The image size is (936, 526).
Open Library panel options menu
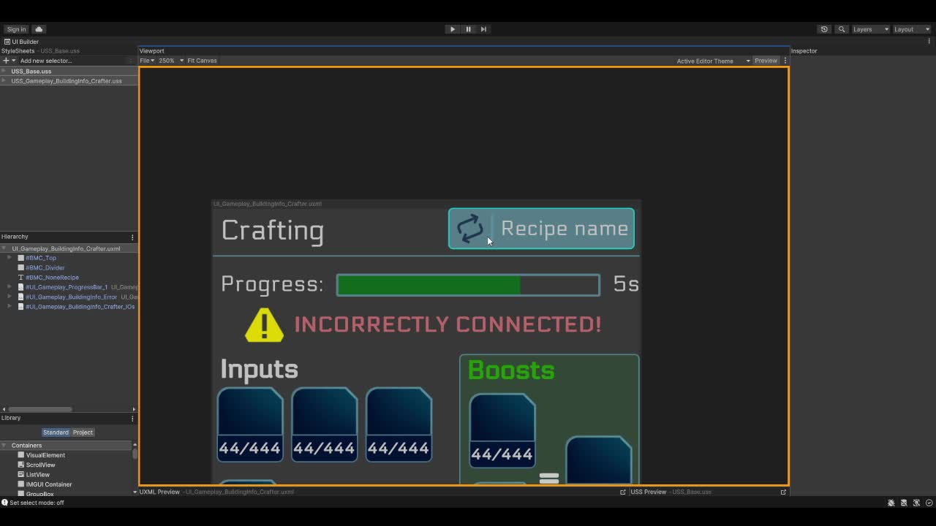tap(132, 419)
